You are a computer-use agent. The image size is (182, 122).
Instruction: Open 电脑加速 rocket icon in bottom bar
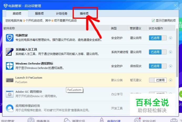(x=102, y=120)
